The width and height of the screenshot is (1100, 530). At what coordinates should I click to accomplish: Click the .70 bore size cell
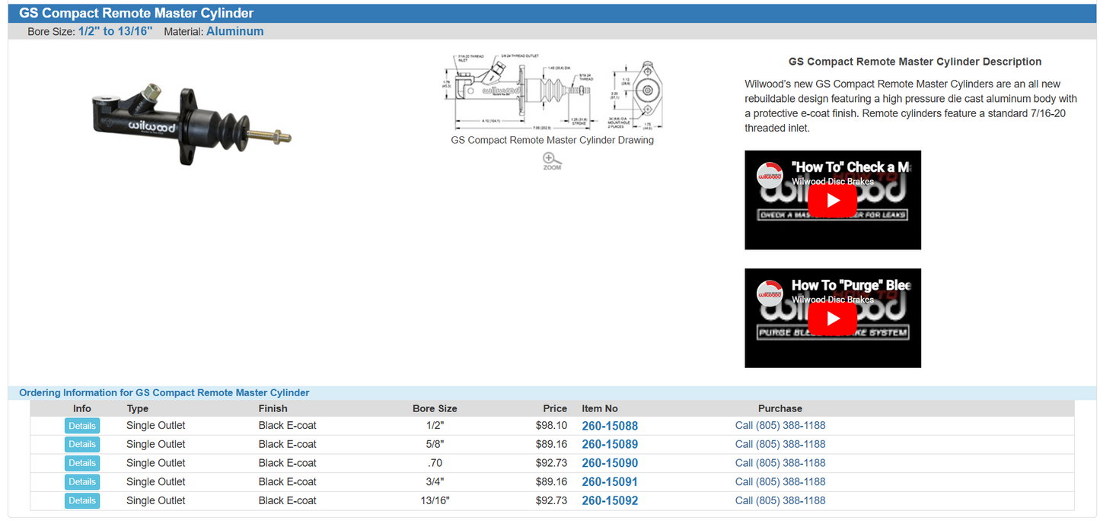435,463
